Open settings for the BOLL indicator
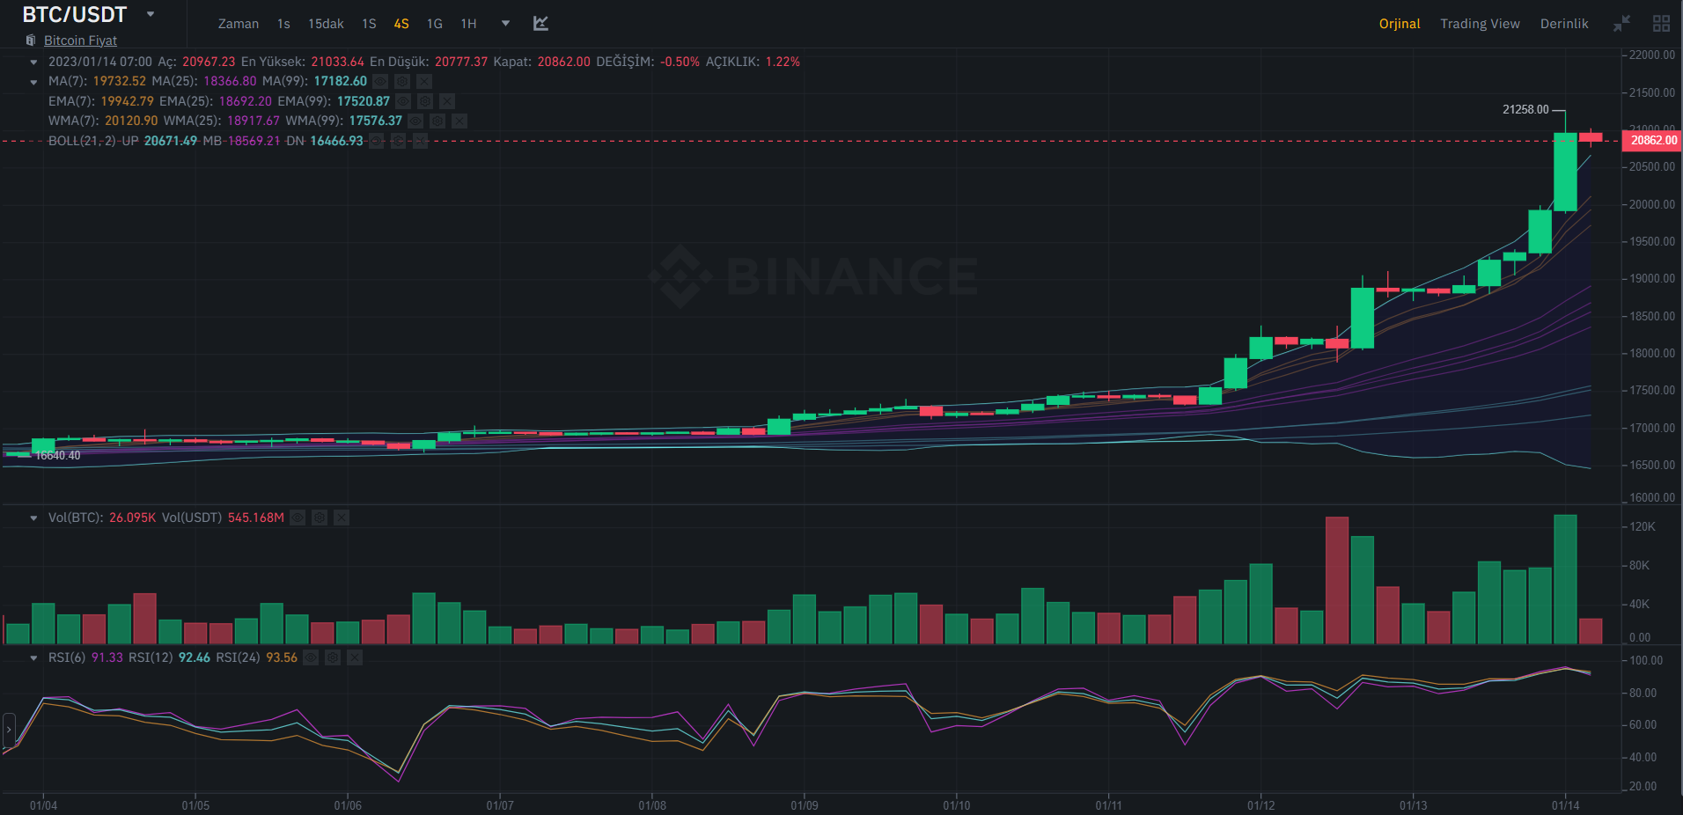Image resolution: width=1683 pixels, height=815 pixels. [398, 141]
